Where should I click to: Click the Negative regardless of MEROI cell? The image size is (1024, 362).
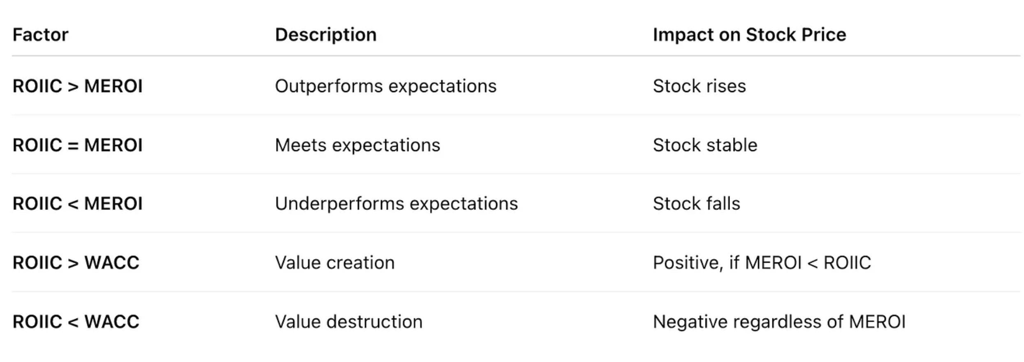[779, 322]
